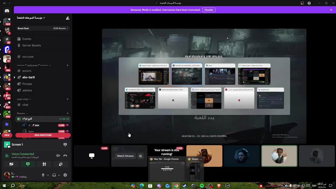Toggle deafen headphones
This screenshot has height=189, width=336.
click(x=54, y=175)
